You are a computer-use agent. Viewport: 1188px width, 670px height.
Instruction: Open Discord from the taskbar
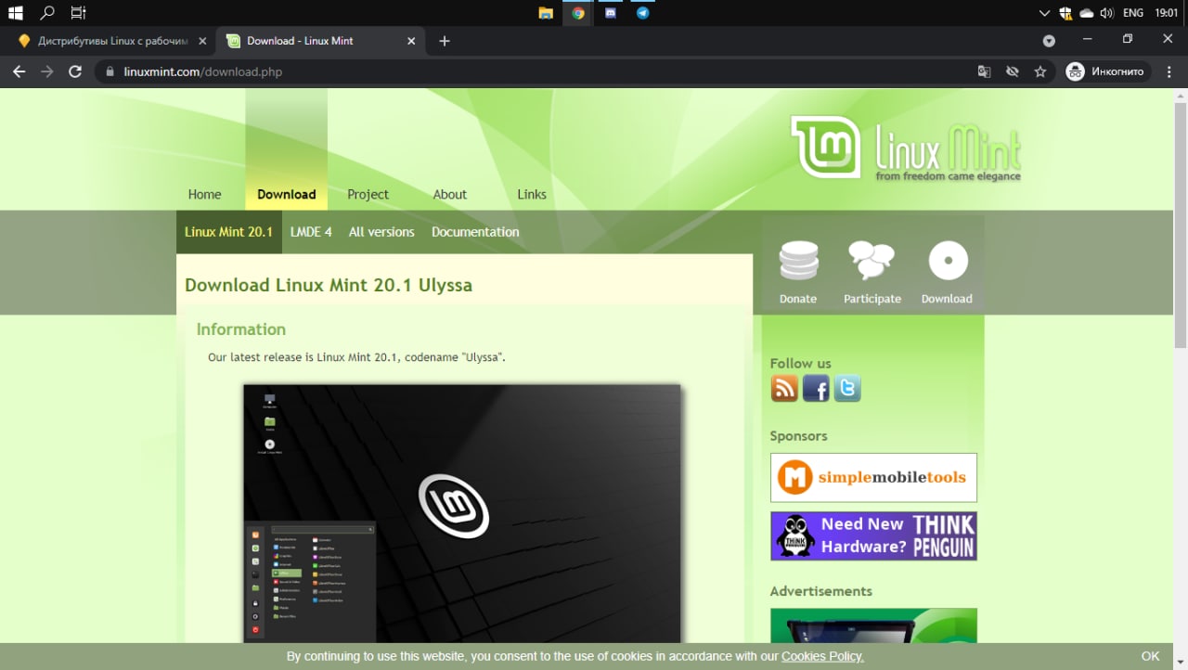point(610,13)
